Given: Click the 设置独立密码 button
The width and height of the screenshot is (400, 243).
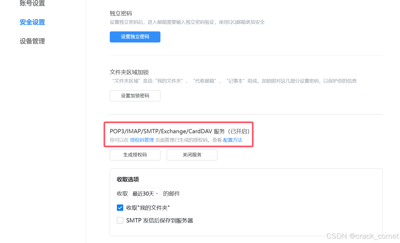Looking at the screenshot, I should coord(135,37).
